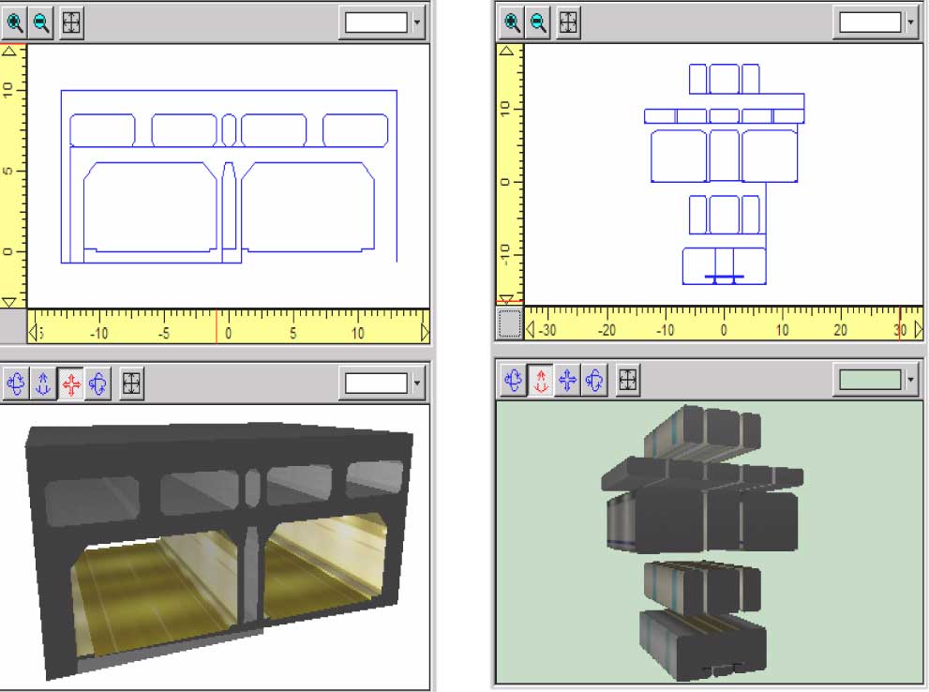Select first rotate tool above green 3D view

[x=514, y=380]
